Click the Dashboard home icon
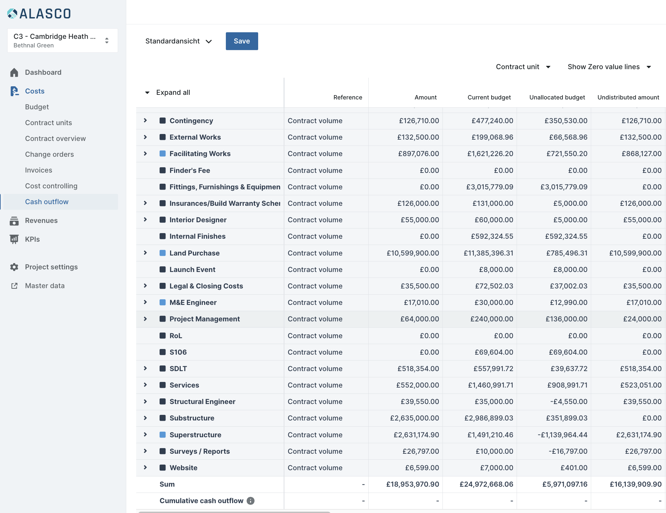 pos(14,72)
